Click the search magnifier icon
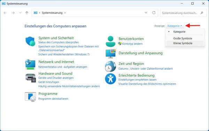Image resolution: width=209 pixels, height=131 pixels. [202, 13]
